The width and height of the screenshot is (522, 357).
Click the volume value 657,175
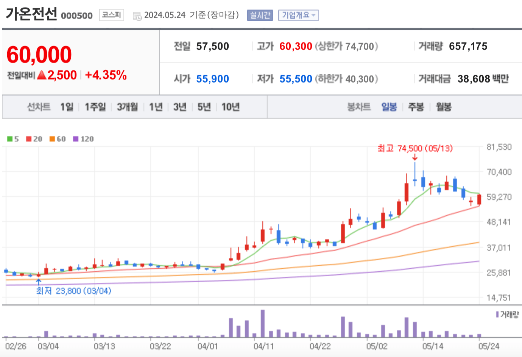pos(468,46)
